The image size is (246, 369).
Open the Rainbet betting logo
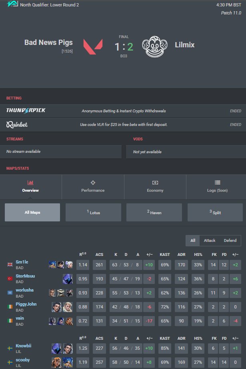tap(17, 124)
